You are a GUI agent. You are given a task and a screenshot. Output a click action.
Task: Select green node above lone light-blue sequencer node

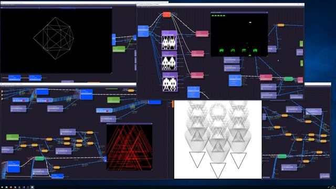pyautogui.click(x=113, y=100)
